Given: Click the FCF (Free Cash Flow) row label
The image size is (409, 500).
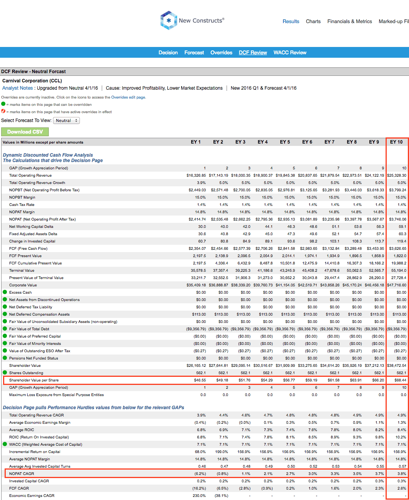Looking at the screenshot, I should click(x=28, y=249).
